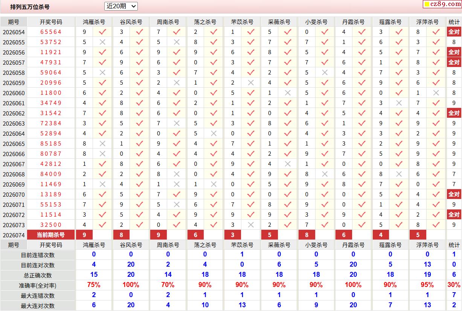This screenshot has height=311, width=462.
Task: Click the red 当前期杀号 label
Action: tap(51, 235)
